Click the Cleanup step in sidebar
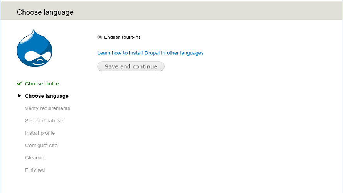The width and height of the screenshot is (343, 193). [35, 158]
